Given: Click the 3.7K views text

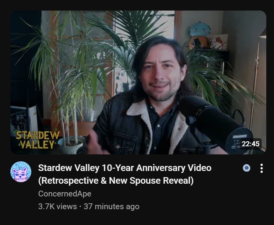Looking at the screenshot, I should tap(58, 206).
